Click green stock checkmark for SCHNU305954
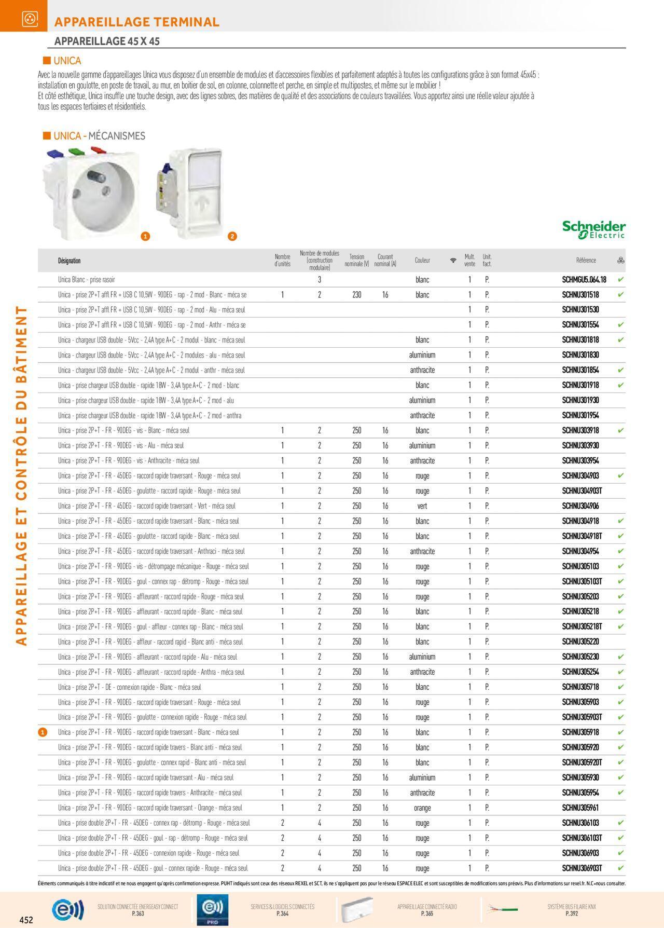This screenshot has height=928, width=664. [621, 793]
